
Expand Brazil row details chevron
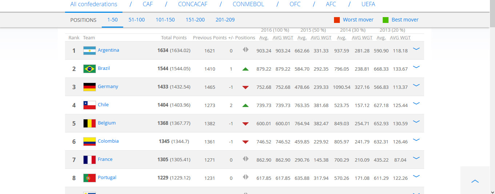416,67
